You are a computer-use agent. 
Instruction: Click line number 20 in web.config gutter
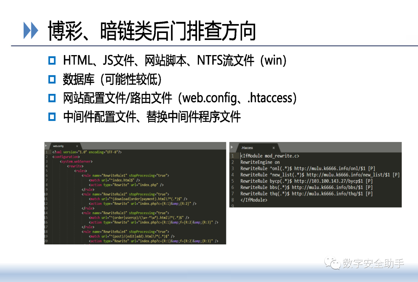(46, 241)
